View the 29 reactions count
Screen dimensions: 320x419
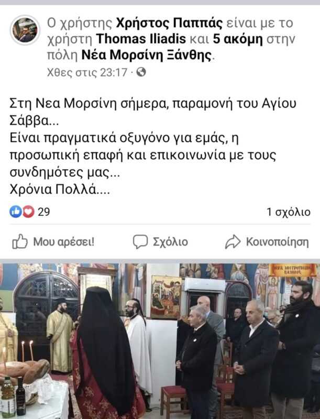[x=44, y=212]
